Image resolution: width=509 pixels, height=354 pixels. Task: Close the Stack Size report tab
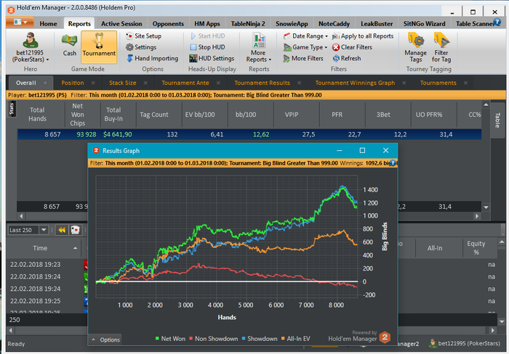(145, 83)
